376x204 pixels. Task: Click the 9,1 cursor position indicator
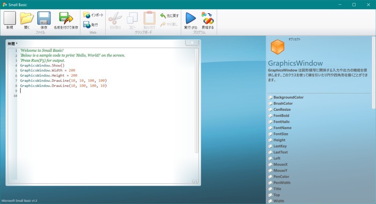[195, 182]
